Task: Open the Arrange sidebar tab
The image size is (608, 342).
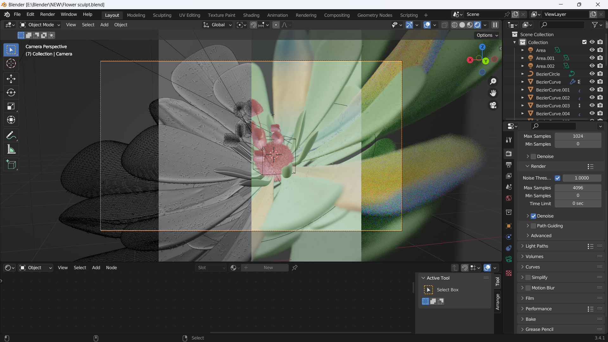Action: pyautogui.click(x=497, y=302)
